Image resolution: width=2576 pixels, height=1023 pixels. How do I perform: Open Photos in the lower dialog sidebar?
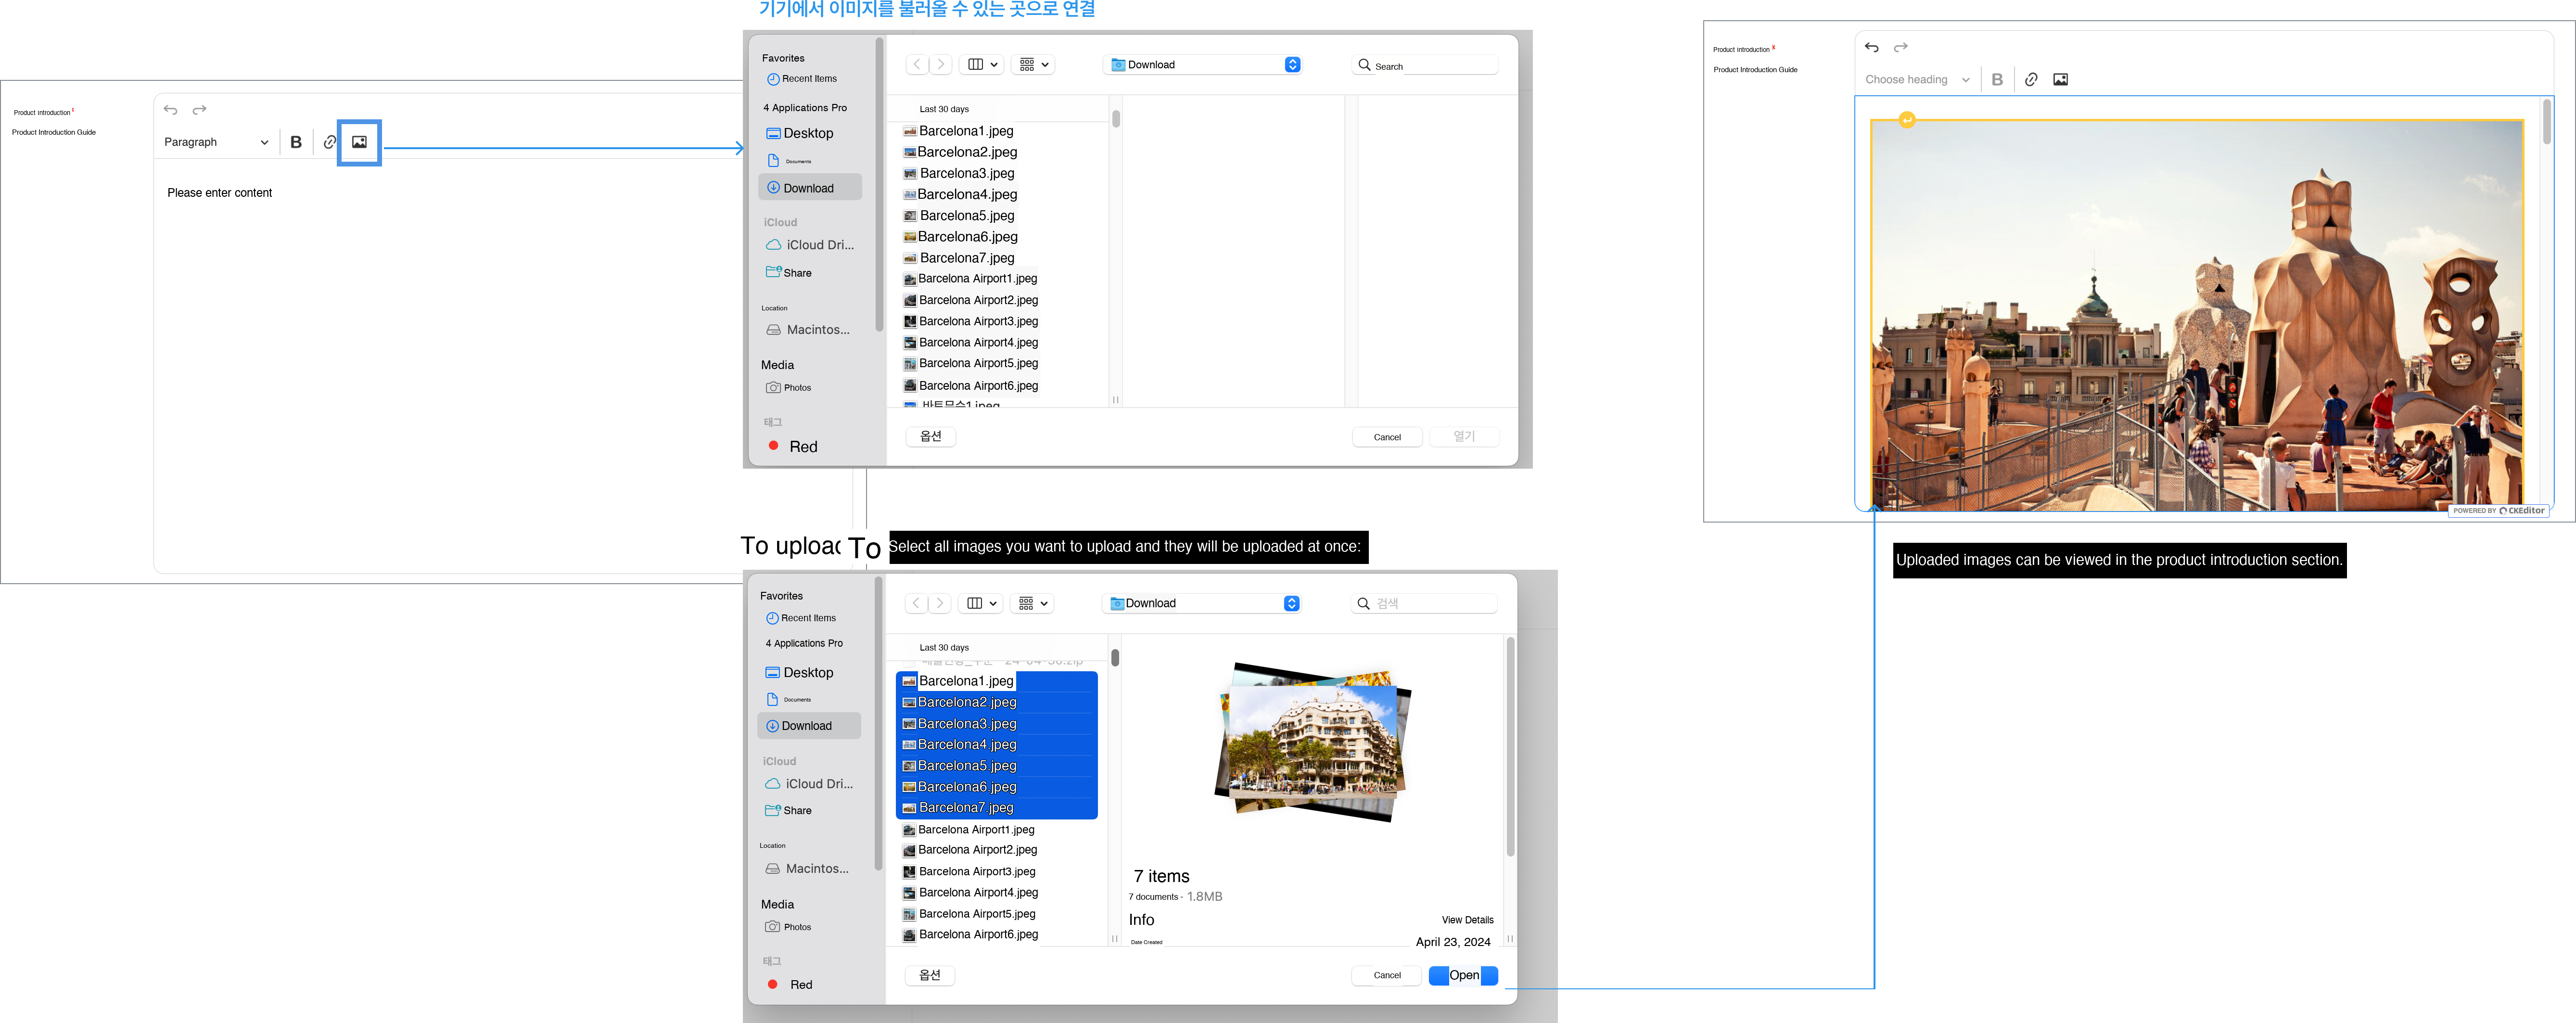point(788,927)
